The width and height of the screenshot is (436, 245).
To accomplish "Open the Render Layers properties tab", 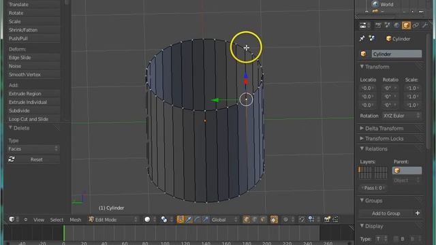I will pyautogui.click(x=378, y=25).
